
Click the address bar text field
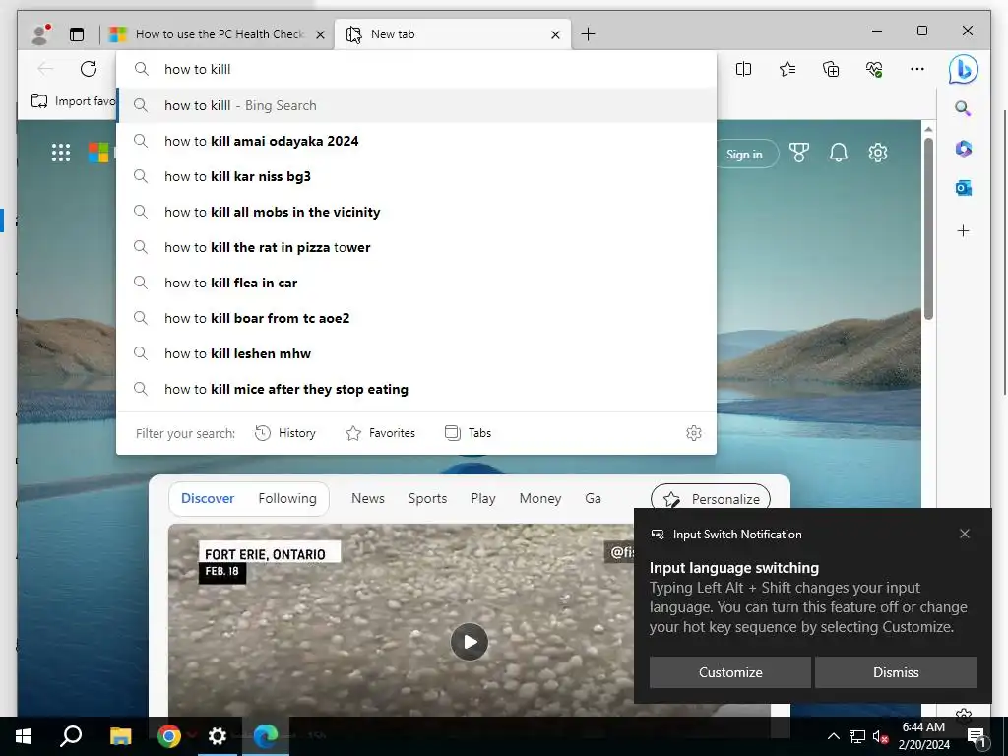(416, 69)
